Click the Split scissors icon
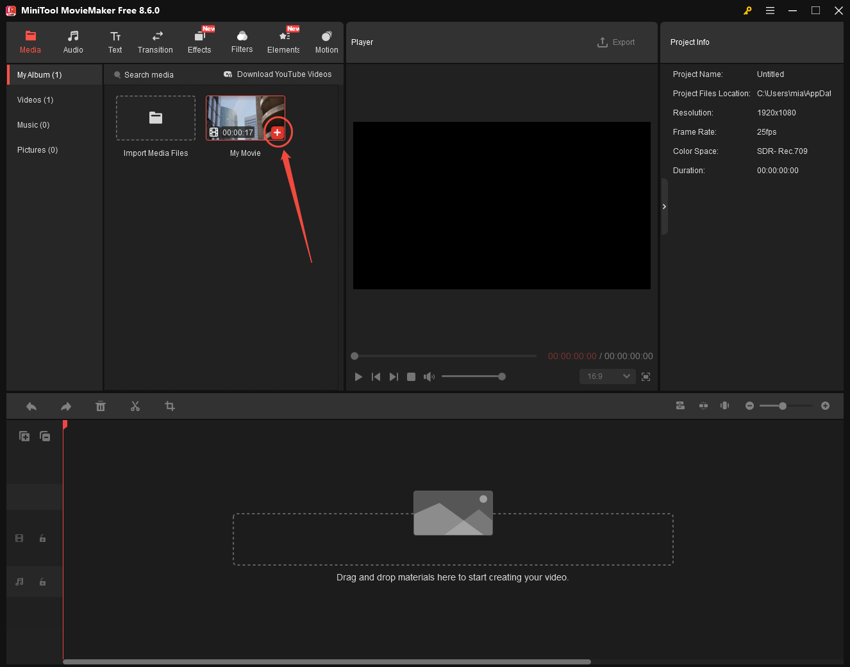The height and width of the screenshot is (667, 850). 135,406
